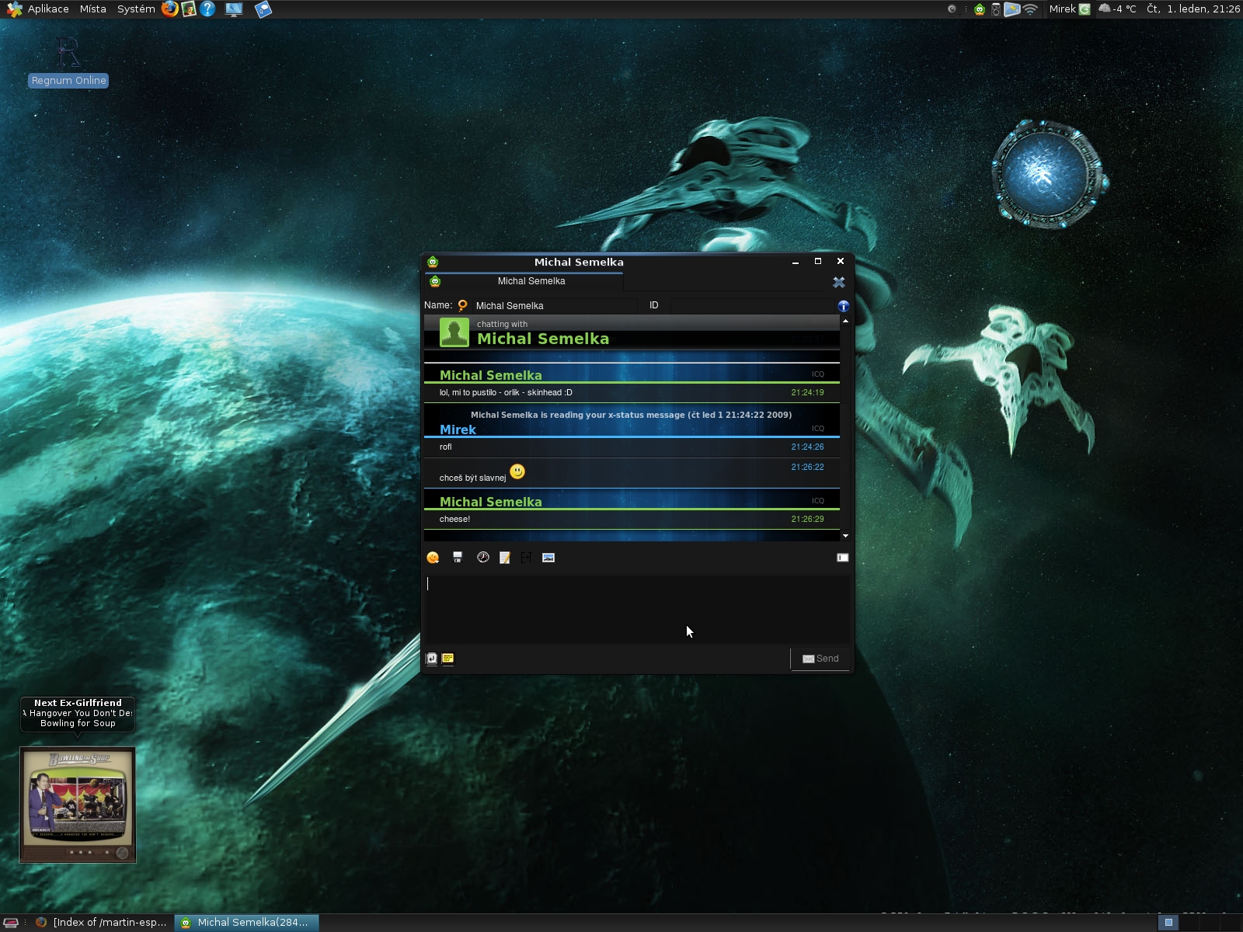Click the timestamp 21:26:29
The height and width of the screenshot is (932, 1243).
807,519
